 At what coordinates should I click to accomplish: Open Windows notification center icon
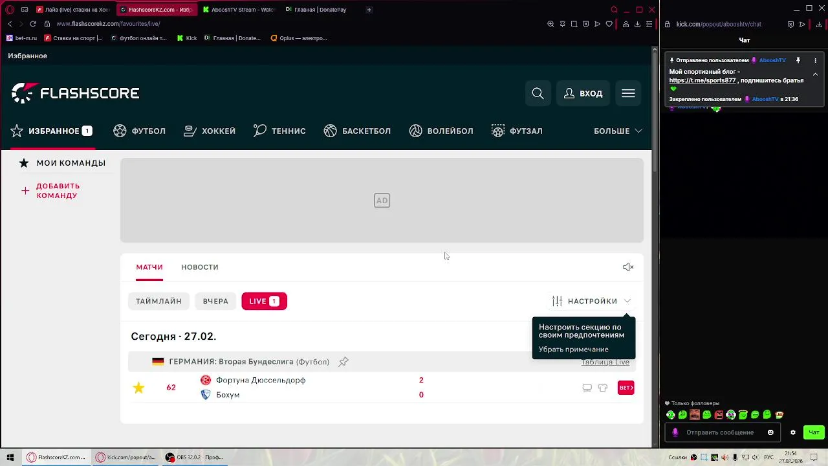click(x=814, y=458)
